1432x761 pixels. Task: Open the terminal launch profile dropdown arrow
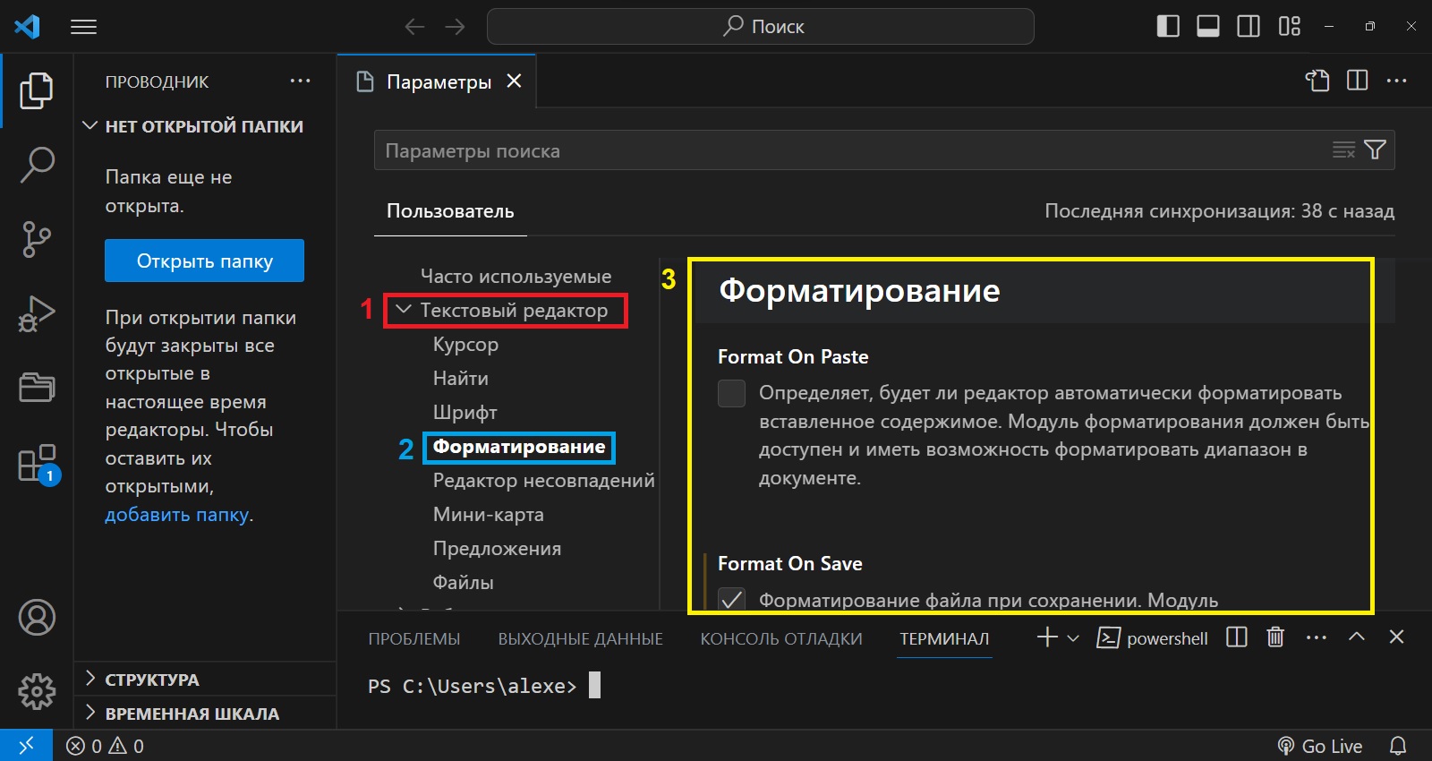pos(1073,638)
